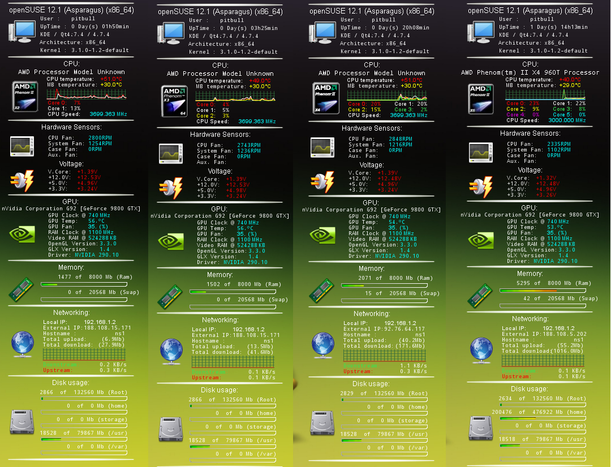Image resolution: width=611 pixels, height=467 pixels.
Task: Click home disk bar under 200476 of 476922 Mb
Action: [x=543, y=418]
